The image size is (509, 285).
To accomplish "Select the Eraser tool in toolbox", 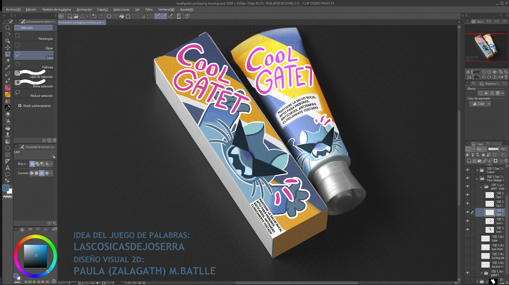I will tap(8, 114).
